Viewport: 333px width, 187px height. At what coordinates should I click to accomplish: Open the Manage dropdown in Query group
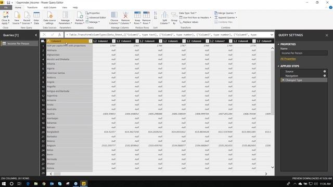coord(93,22)
